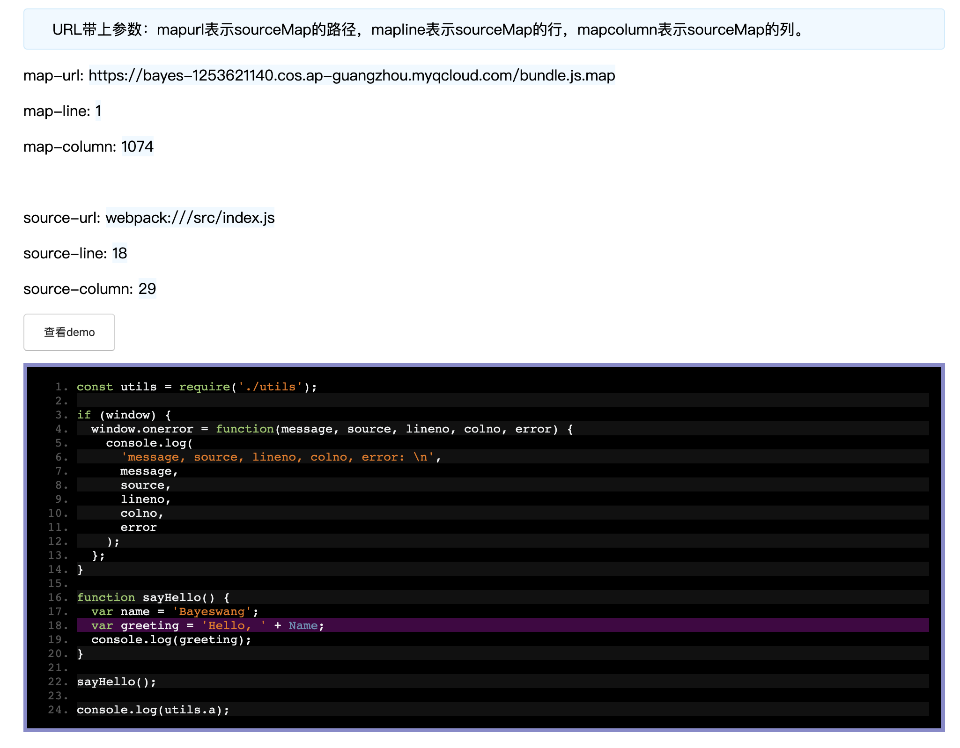The height and width of the screenshot is (748, 960).
Task: Click the URL带上参数 info banner text
Action: tap(429, 29)
